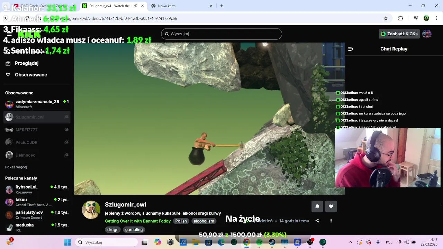
Task: Open Getting Over It with Bennett Foddy category
Action: (x=138, y=221)
